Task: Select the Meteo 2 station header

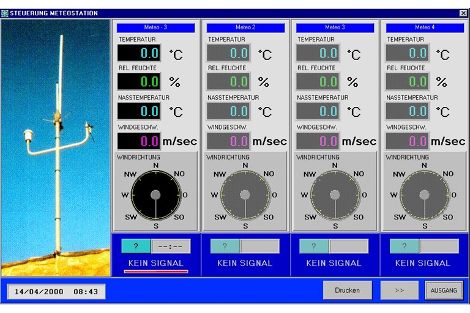Action: tap(245, 28)
